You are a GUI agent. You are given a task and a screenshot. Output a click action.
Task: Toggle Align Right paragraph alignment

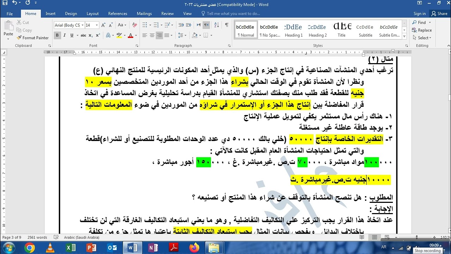(x=160, y=35)
